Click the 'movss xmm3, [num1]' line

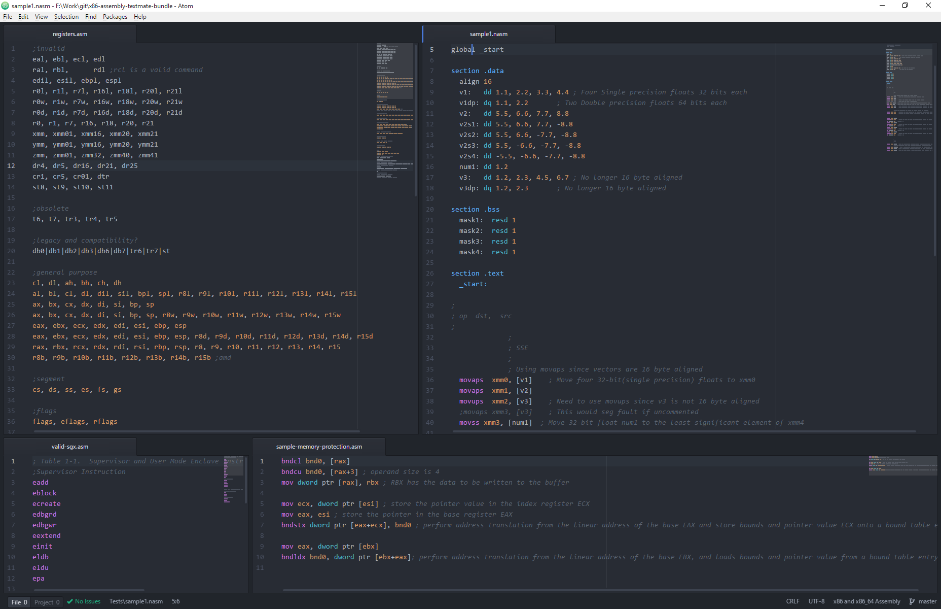(x=496, y=423)
